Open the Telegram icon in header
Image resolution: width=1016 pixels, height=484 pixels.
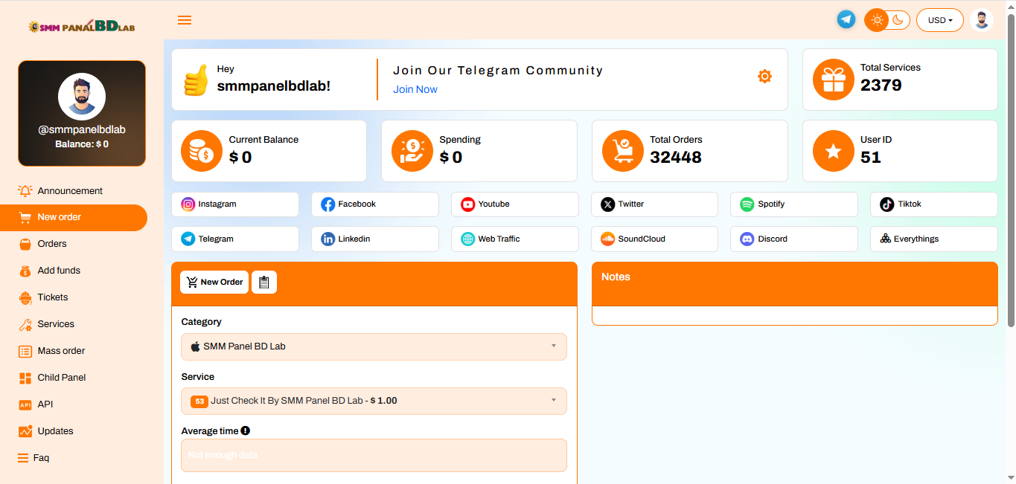[x=846, y=20]
